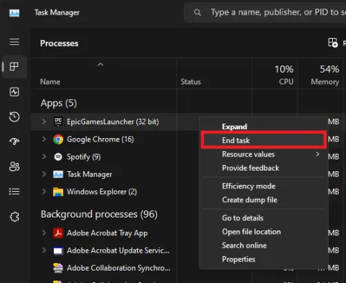346x283 pixels.
Task: Select the Processes sidebar icon
Action: (x=14, y=67)
